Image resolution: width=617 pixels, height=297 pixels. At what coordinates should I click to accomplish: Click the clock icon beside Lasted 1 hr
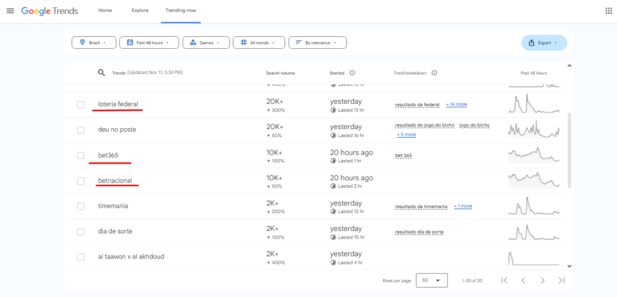(333, 161)
